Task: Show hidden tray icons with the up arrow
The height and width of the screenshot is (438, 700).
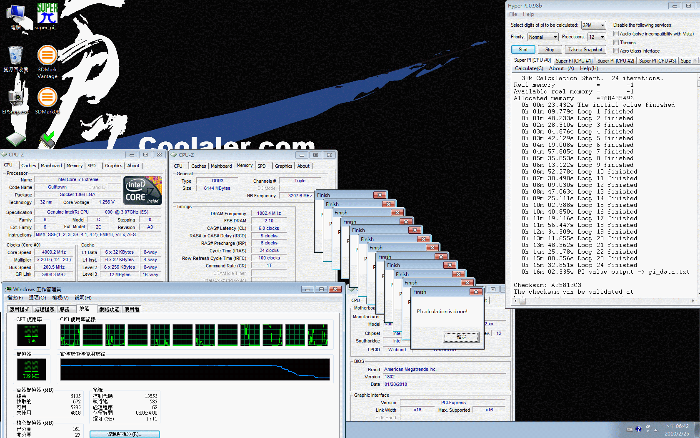Action: (x=655, y=430)
